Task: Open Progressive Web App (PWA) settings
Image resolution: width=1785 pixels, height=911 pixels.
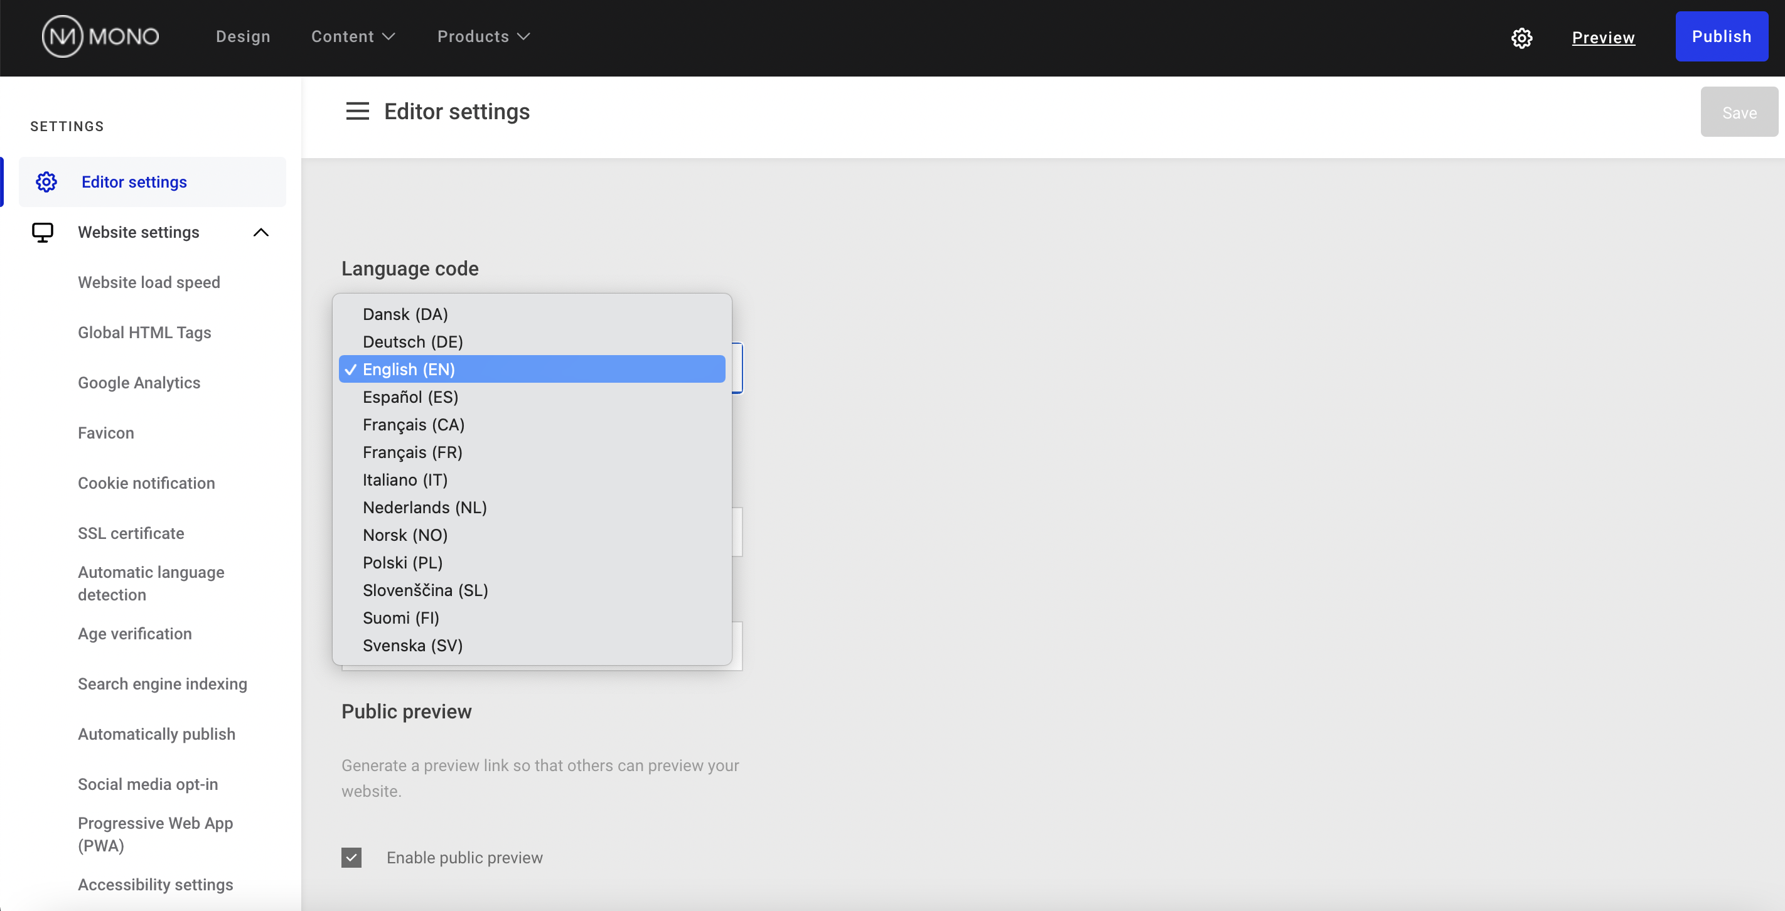Action: 155,834
